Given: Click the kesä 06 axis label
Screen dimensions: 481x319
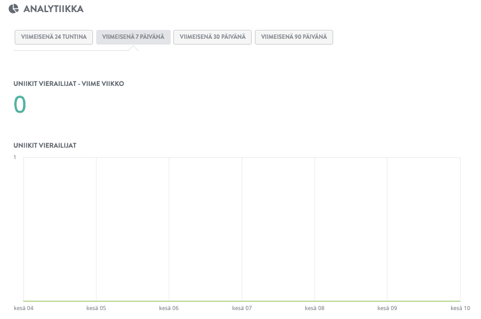Looking at the screenshot, I should (x=169, y=308).
